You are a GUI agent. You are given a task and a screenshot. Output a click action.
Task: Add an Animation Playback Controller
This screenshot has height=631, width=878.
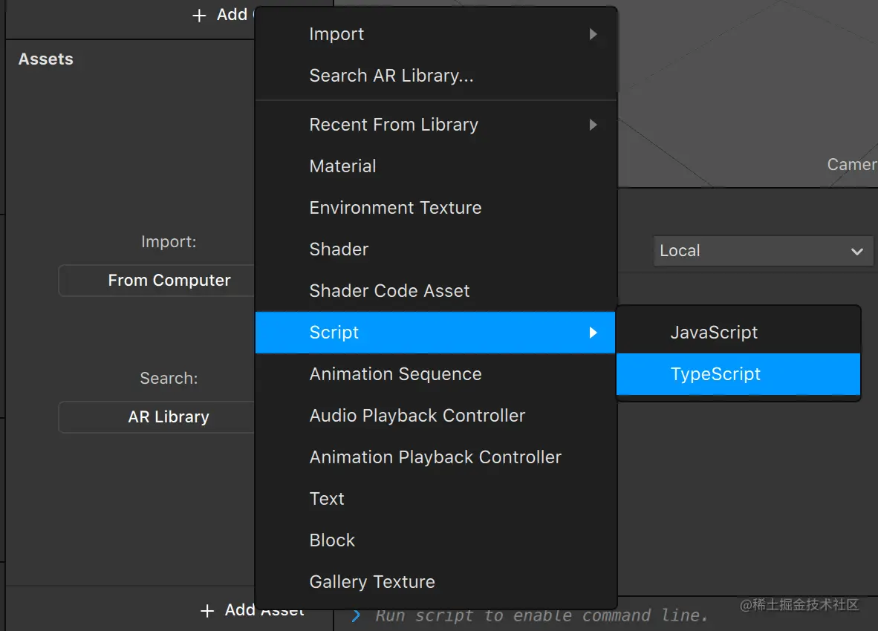pyautogui.click(x=435, y=457)
